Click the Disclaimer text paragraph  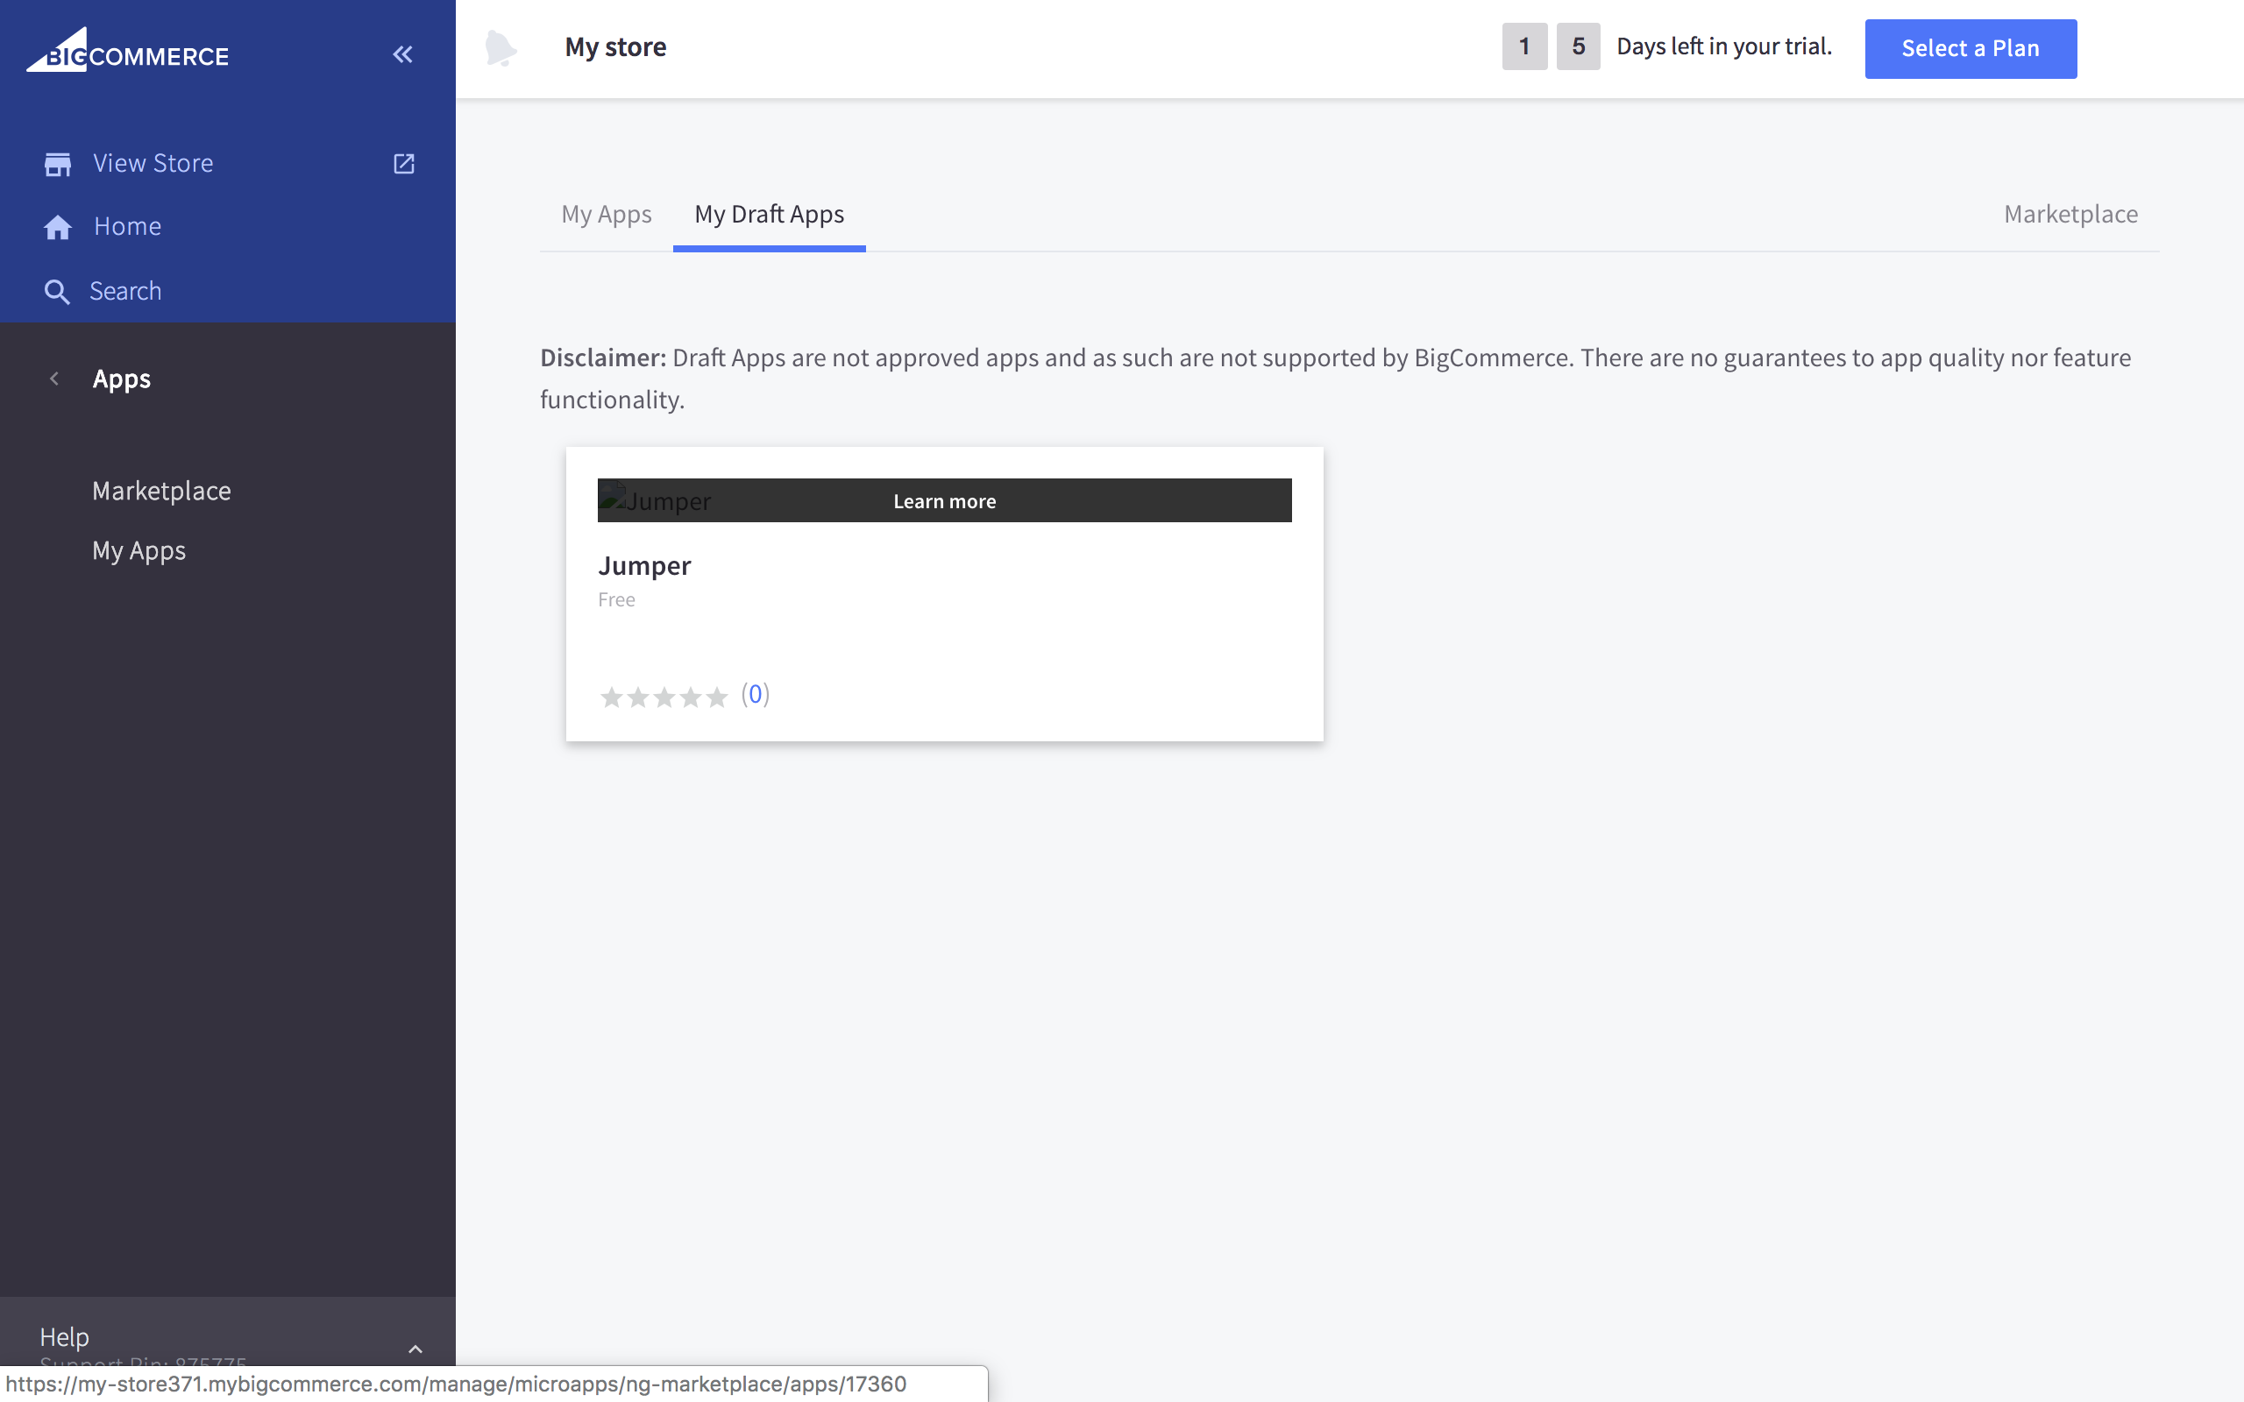[x=1335, y=379]
